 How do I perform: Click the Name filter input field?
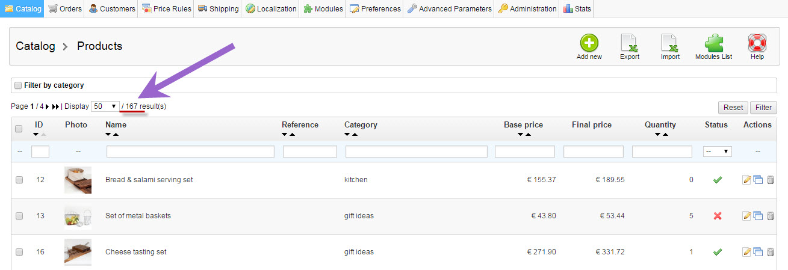190,152
